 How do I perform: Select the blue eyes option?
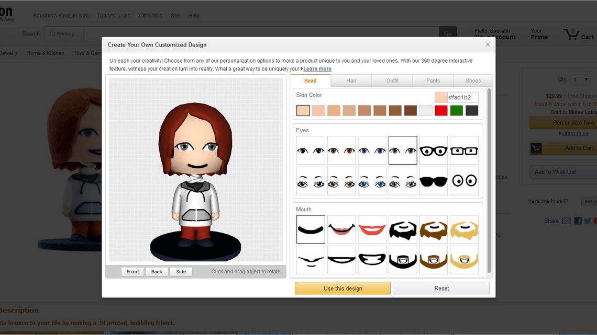coord(372,150)
